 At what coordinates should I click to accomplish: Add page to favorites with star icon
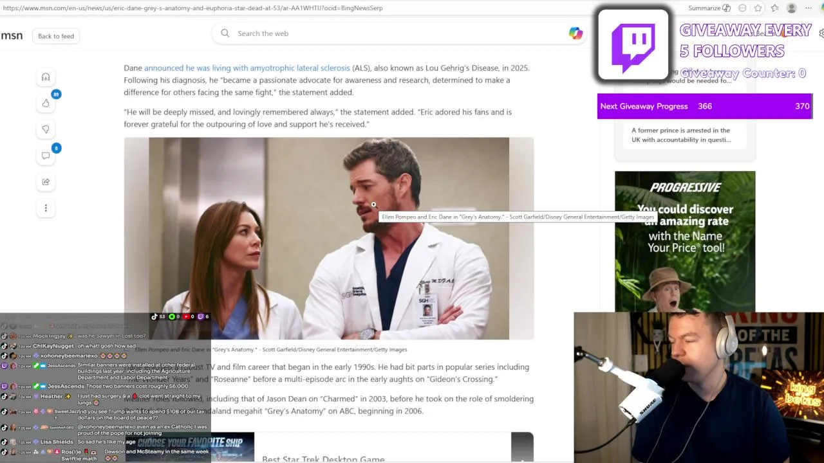tap(758, 8)
